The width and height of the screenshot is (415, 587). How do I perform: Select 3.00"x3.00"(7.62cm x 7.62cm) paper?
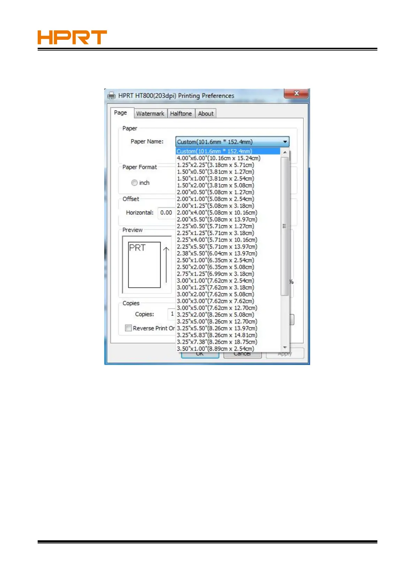228,301
